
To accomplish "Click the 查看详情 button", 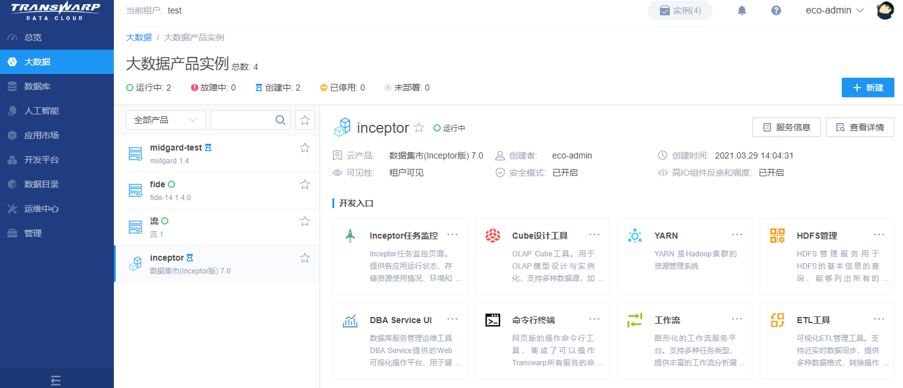I will [860, 127].
